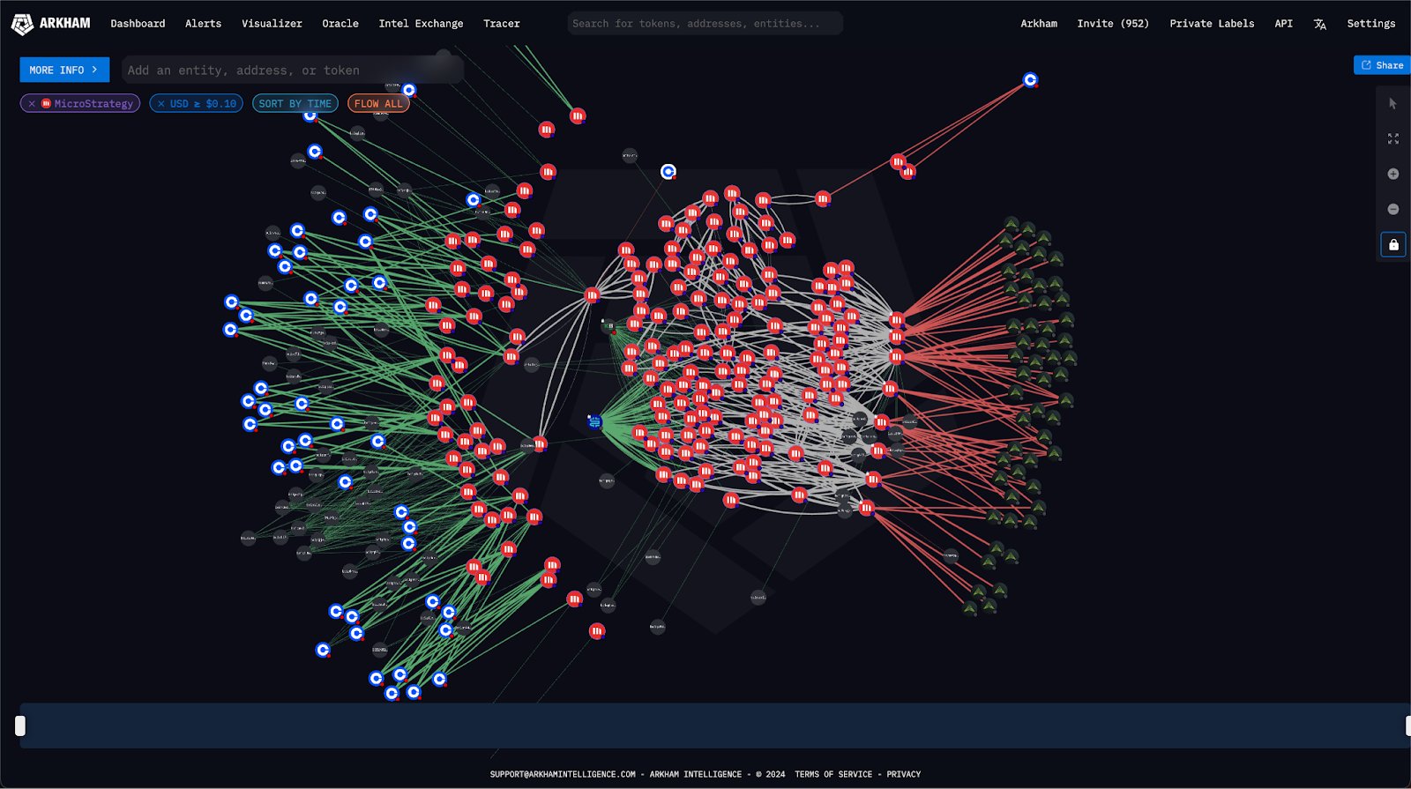
Task: Click the blue central entity node
Action: pos(594,422)
